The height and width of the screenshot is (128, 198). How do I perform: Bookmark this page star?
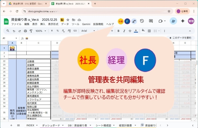169,11
